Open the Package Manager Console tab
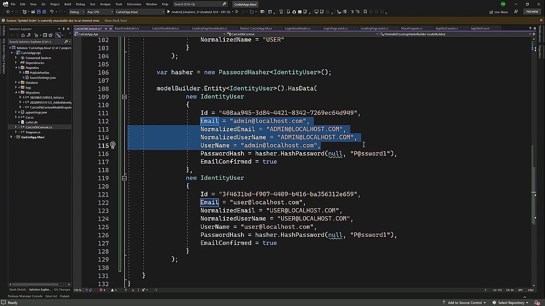Image resolution: width=545 pixels, height=306 pixels. click(25, 296)
